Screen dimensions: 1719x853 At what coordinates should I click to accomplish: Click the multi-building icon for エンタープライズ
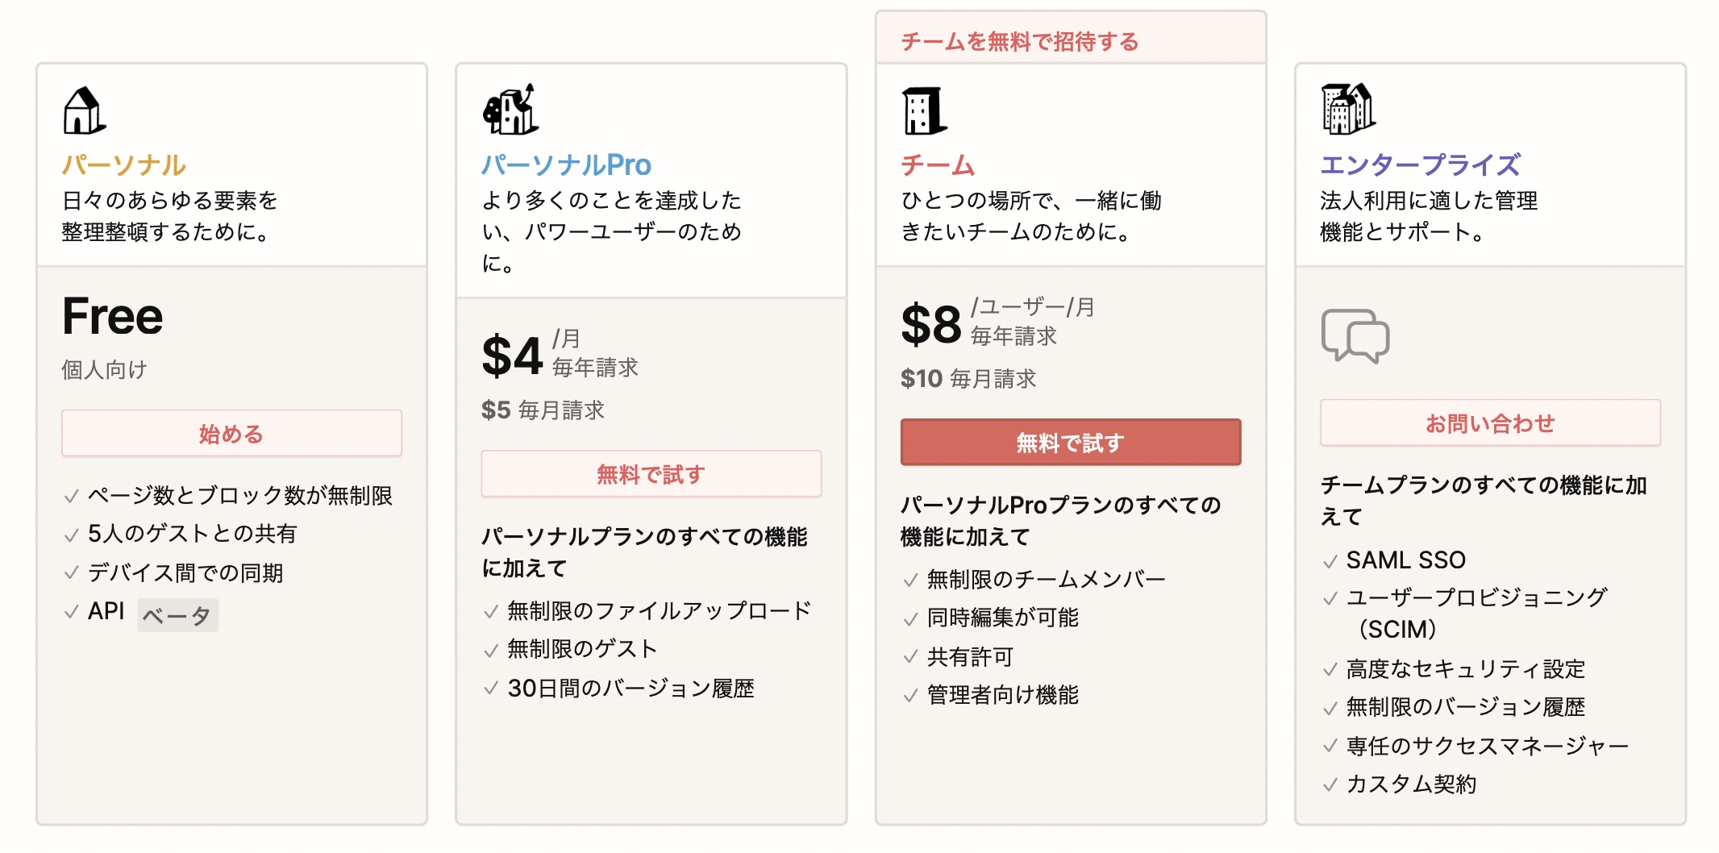1348,109
